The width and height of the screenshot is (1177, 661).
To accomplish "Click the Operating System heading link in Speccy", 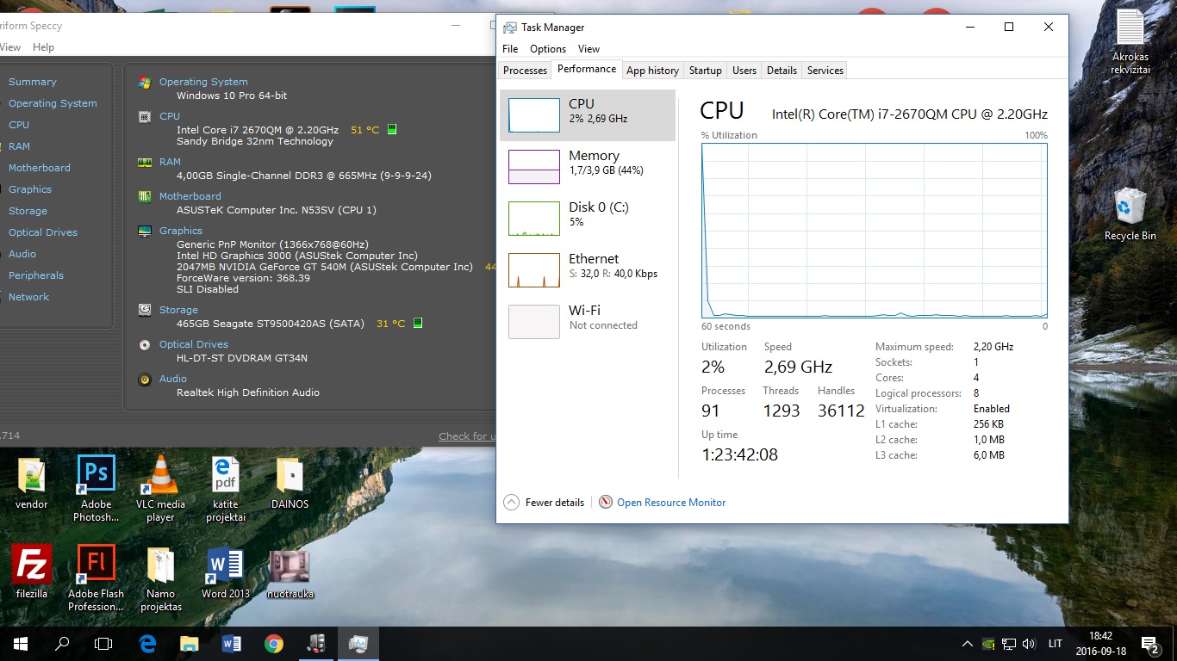I will click(x=203, y=82).
